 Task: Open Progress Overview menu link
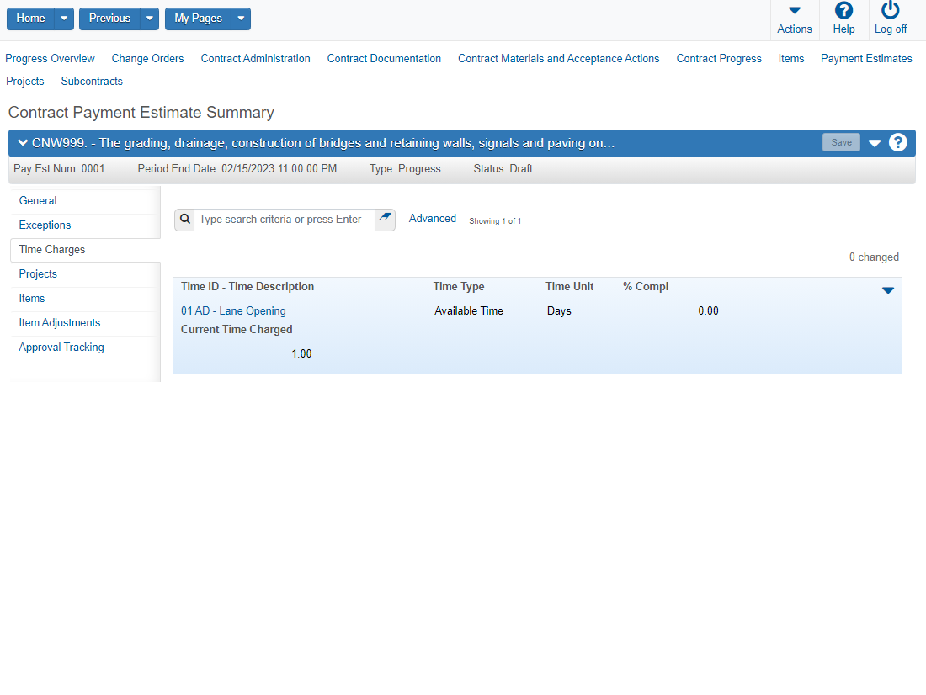51,58
